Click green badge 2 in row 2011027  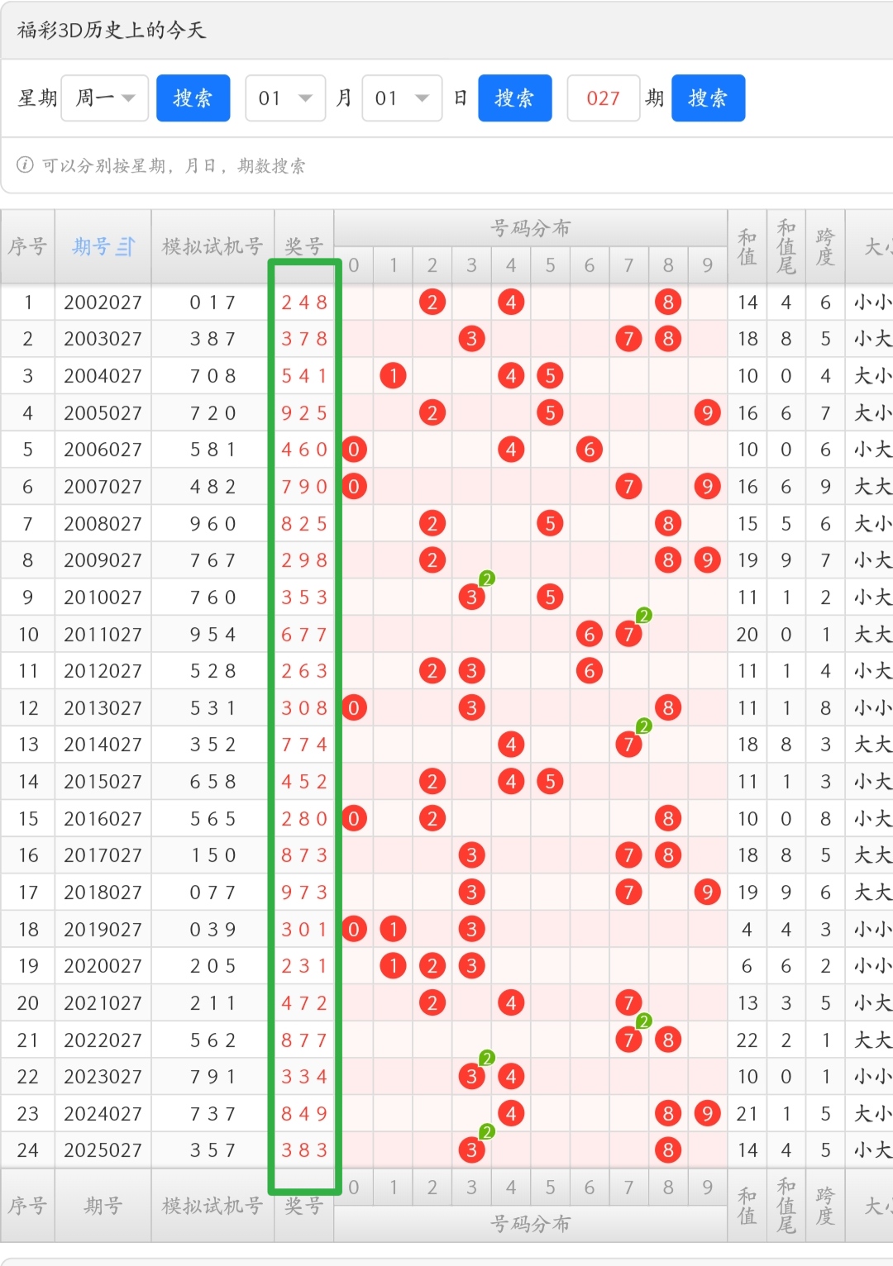pos(644,616)
